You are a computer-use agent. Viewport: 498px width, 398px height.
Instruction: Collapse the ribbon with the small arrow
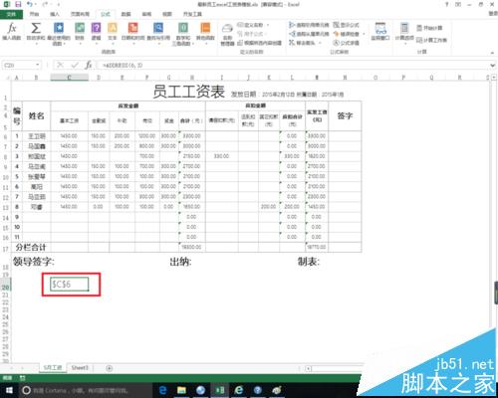pyautogui.click(x=492, y=53)
